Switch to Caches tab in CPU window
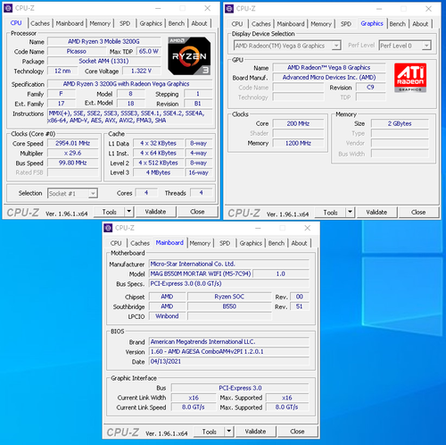The image size is (446, 445). (x=40, y=23)
